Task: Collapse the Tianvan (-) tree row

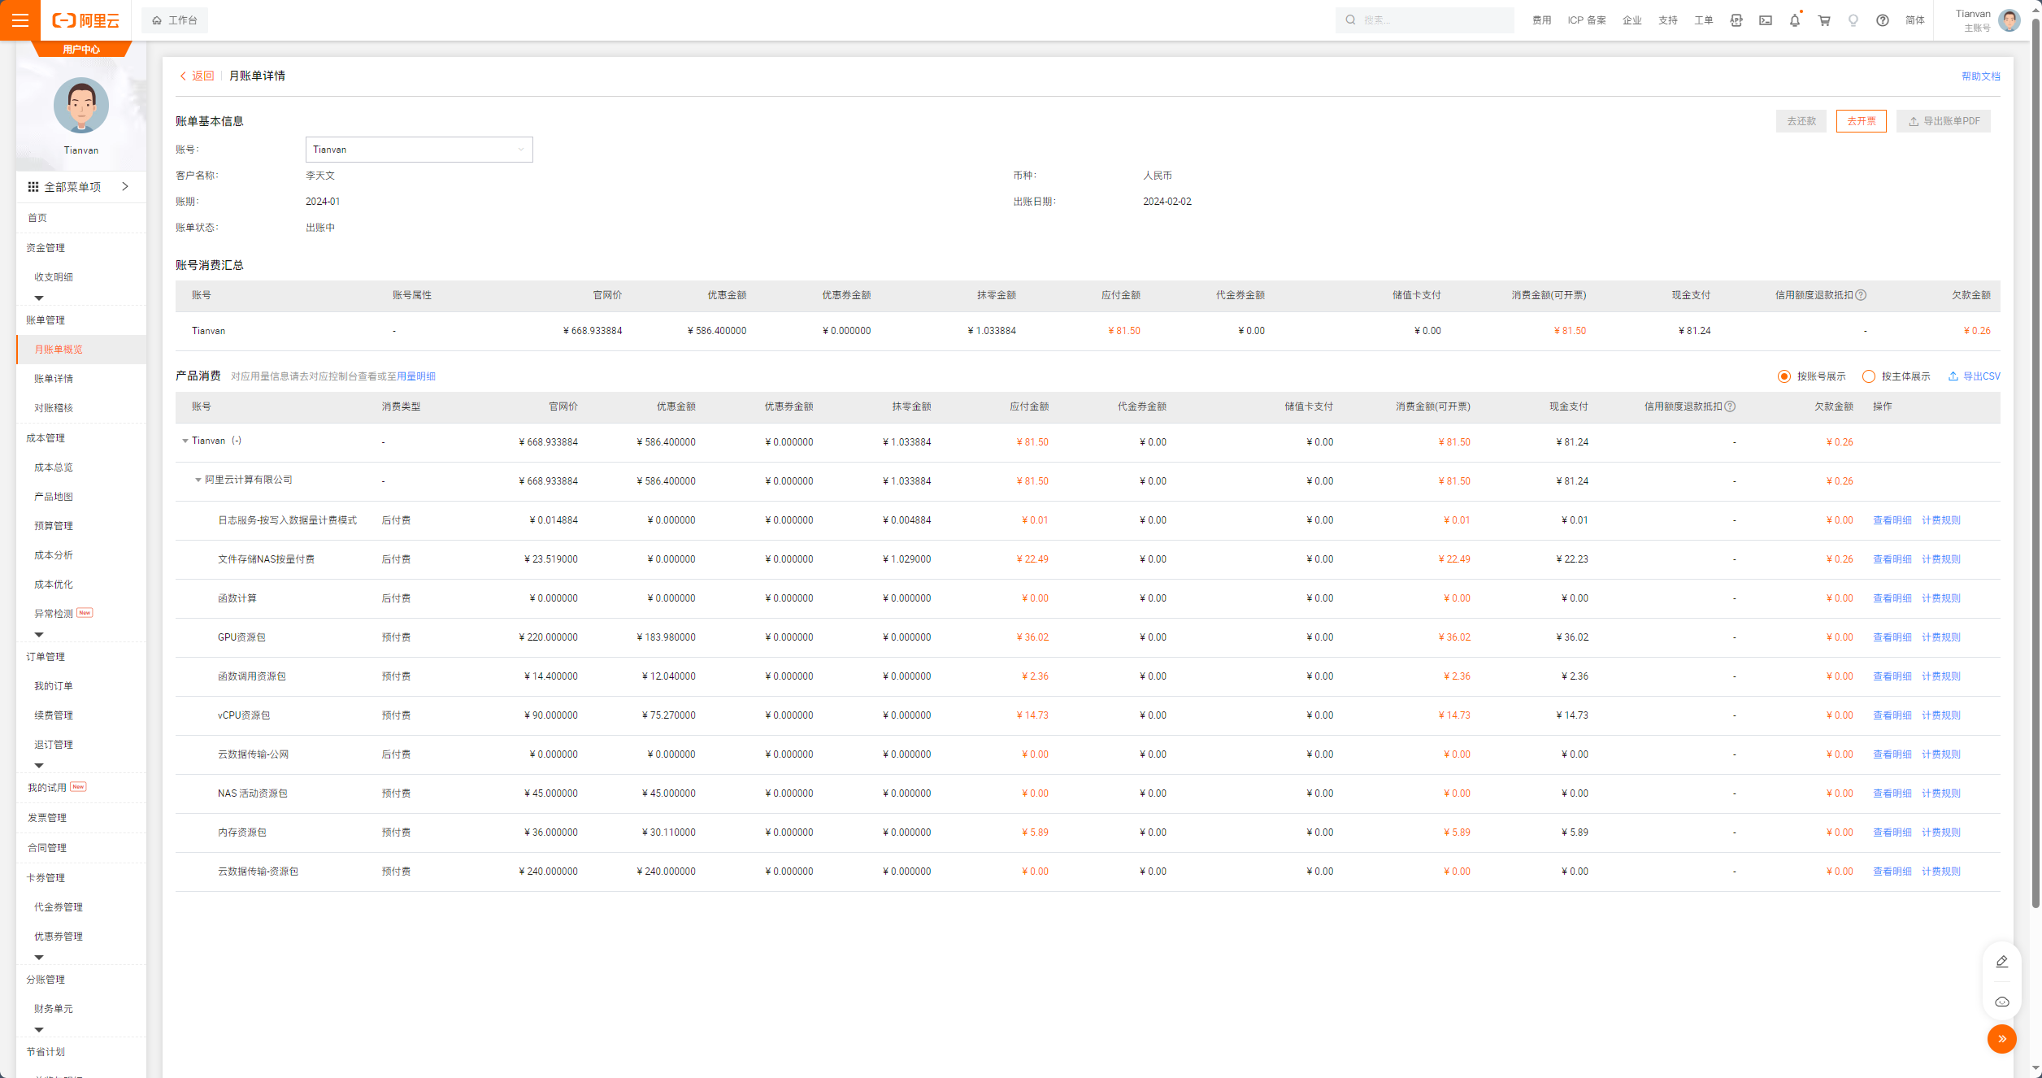Action: 185,441
